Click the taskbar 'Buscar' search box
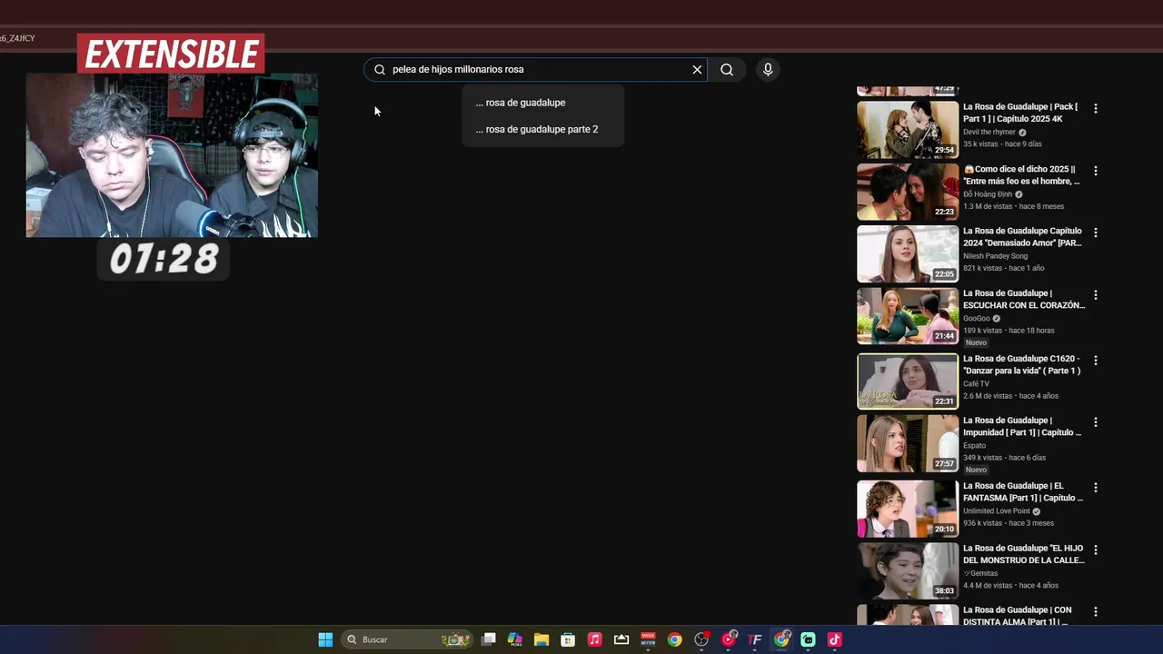The width and height of the screenshot is (1163, 654). point(407,639)
